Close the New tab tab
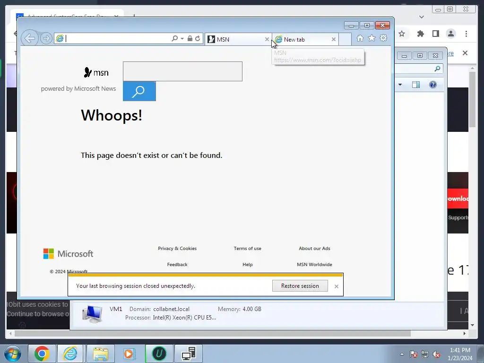The height and width of the screenshot is (363, 484). pos(334,39)
